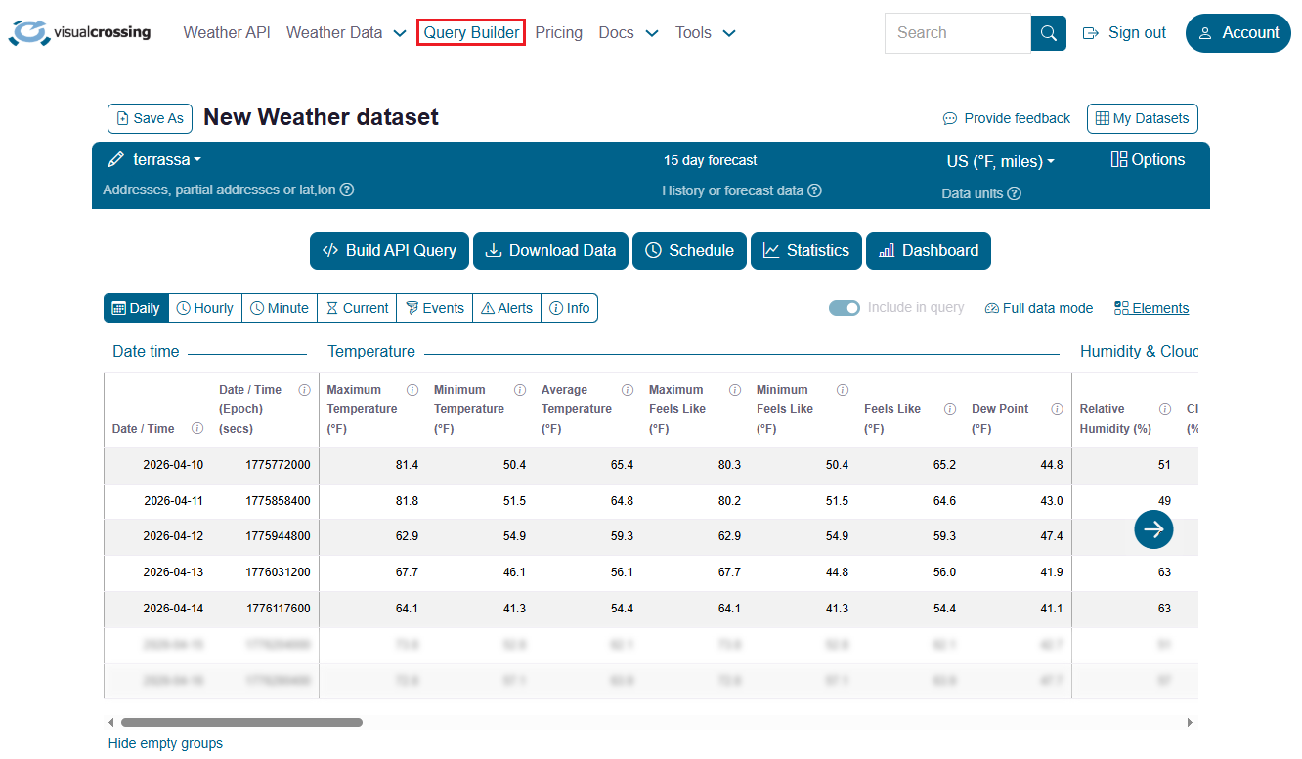
Task: Toggle the Include in query switch
Action: 844,308
